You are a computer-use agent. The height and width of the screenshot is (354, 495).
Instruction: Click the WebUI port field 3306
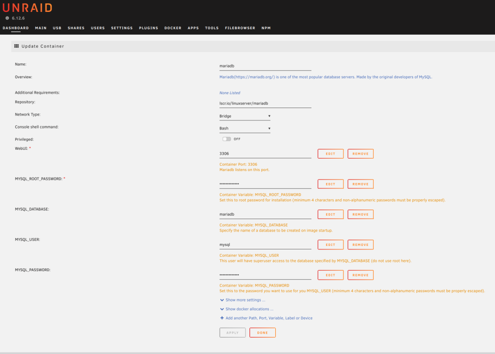pos(265,154)
